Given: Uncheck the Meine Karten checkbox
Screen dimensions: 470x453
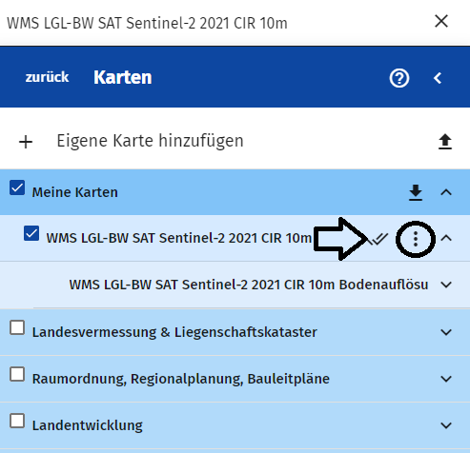Looking at the screenshot, I should pos(17,187).
